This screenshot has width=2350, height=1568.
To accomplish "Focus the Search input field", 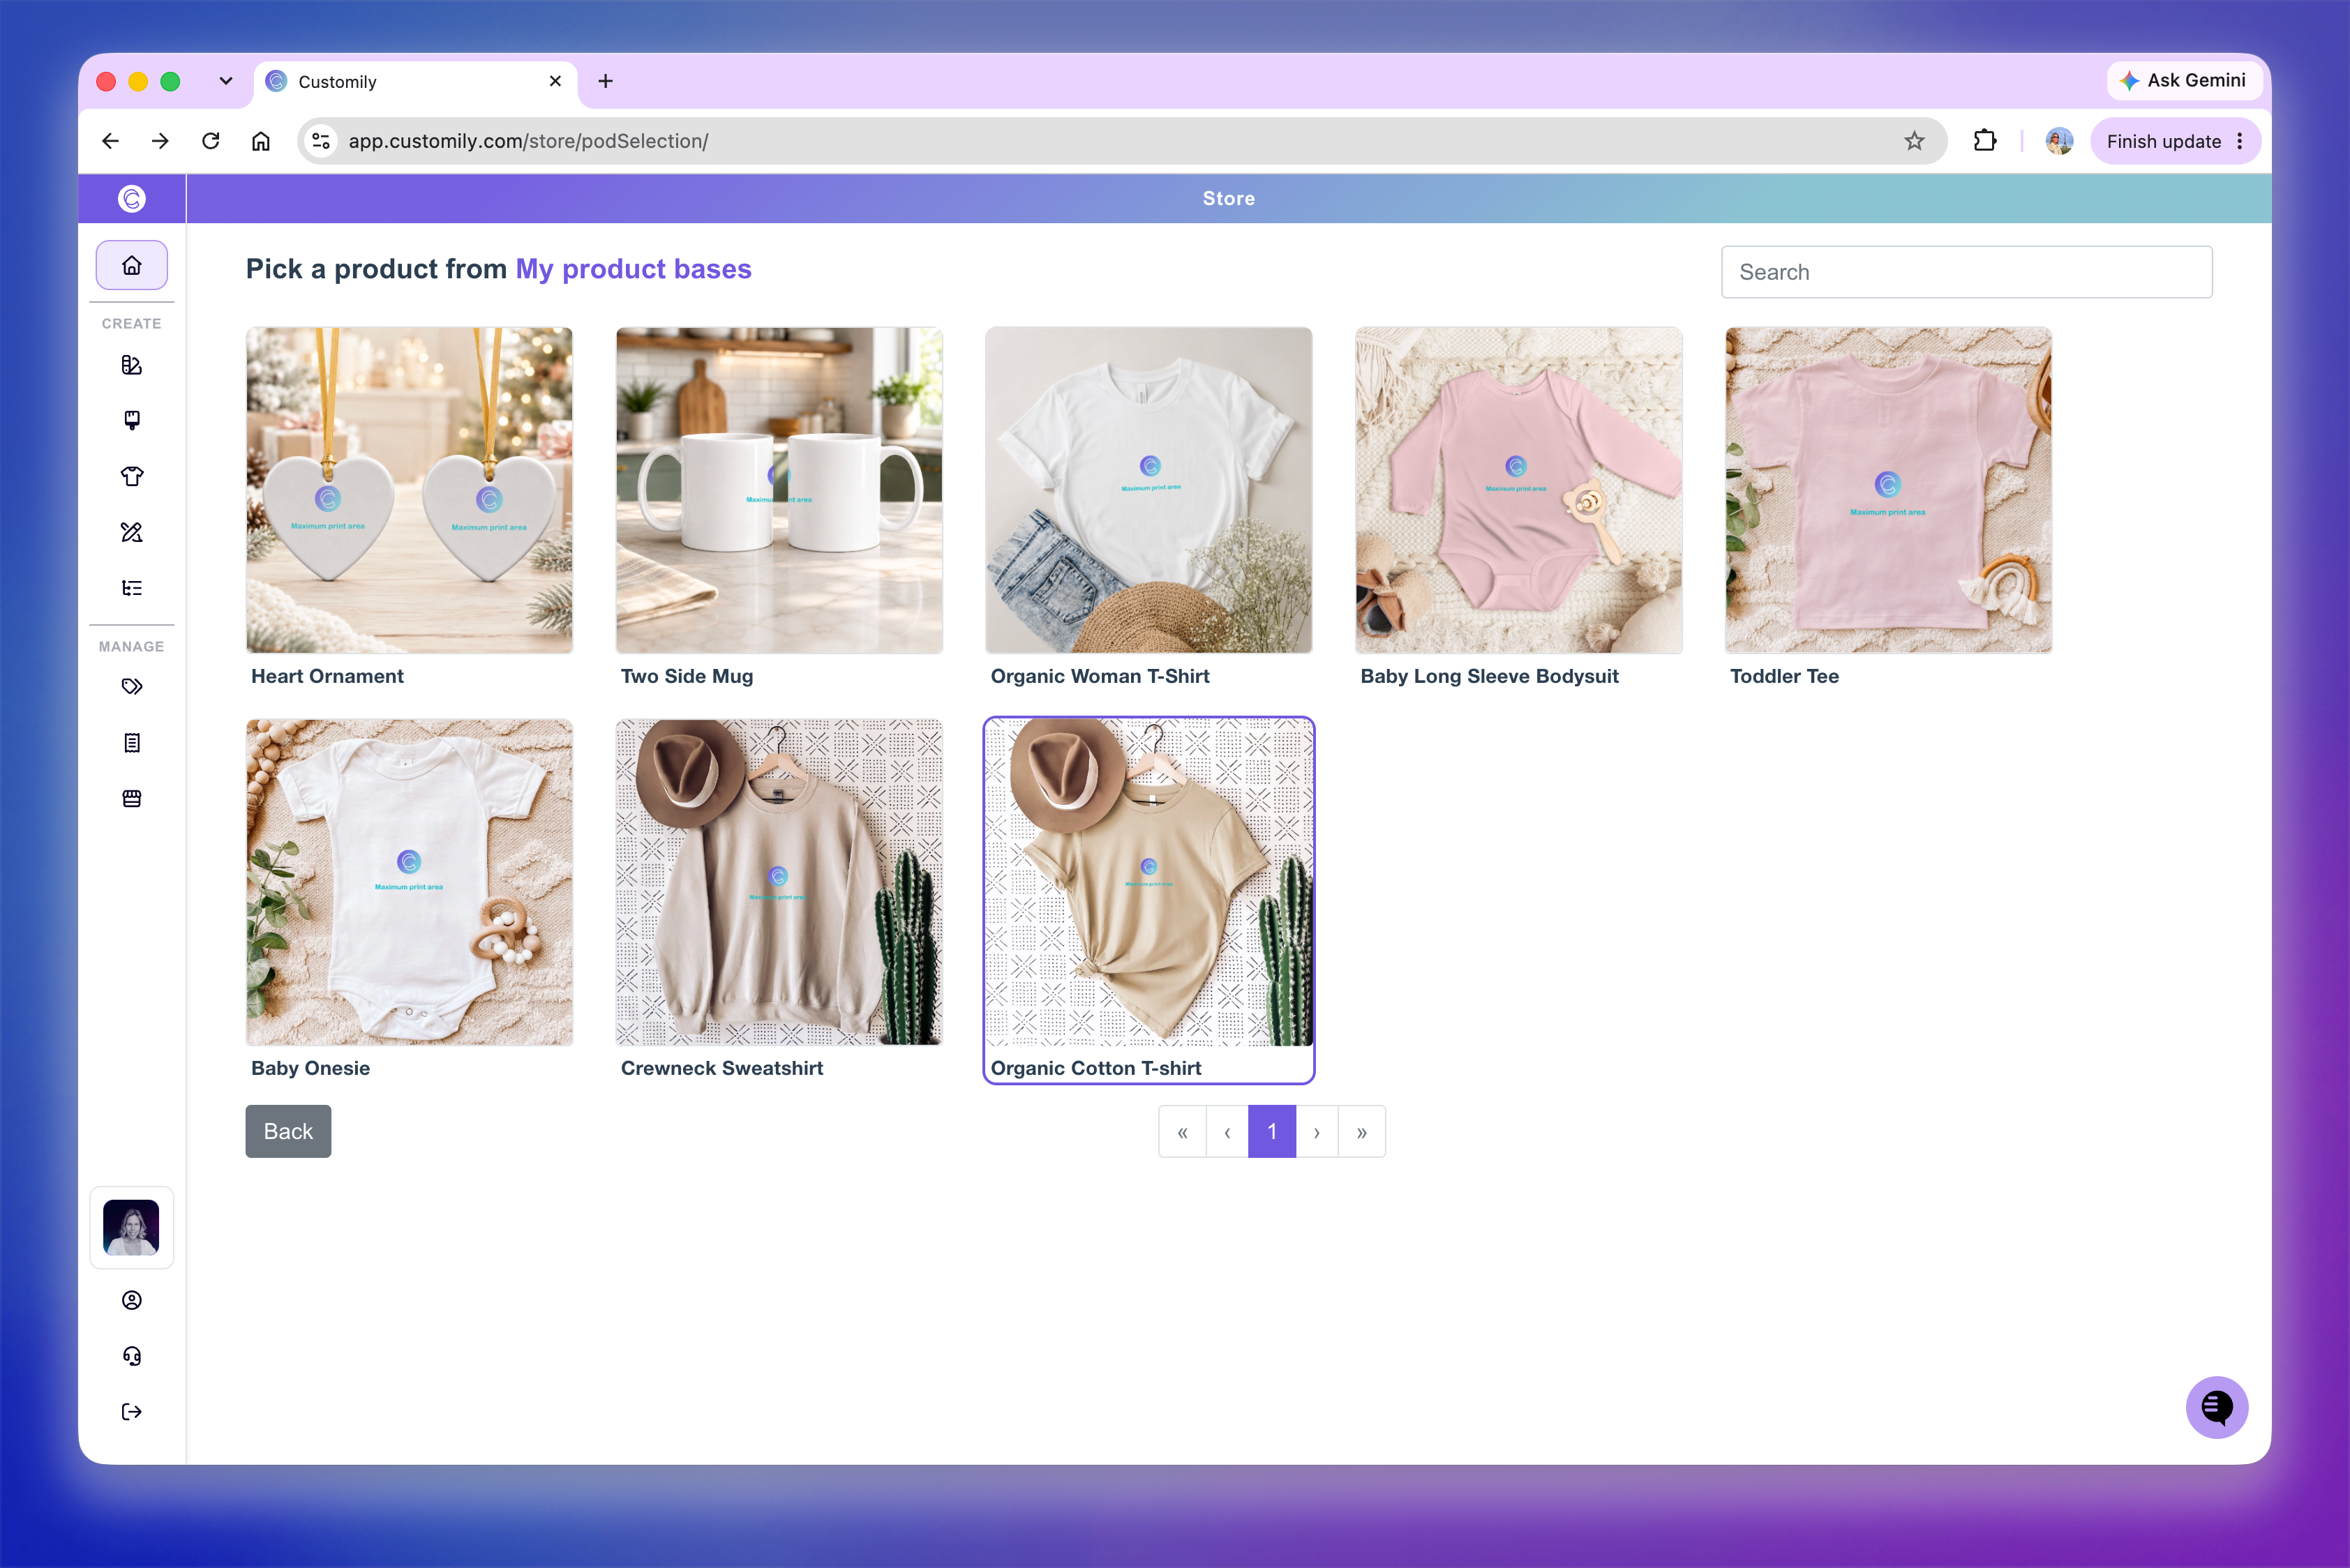I will pos(1966,272).
